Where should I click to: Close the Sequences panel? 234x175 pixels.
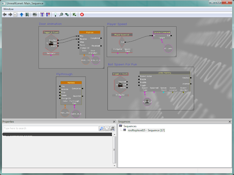[230, 122]
